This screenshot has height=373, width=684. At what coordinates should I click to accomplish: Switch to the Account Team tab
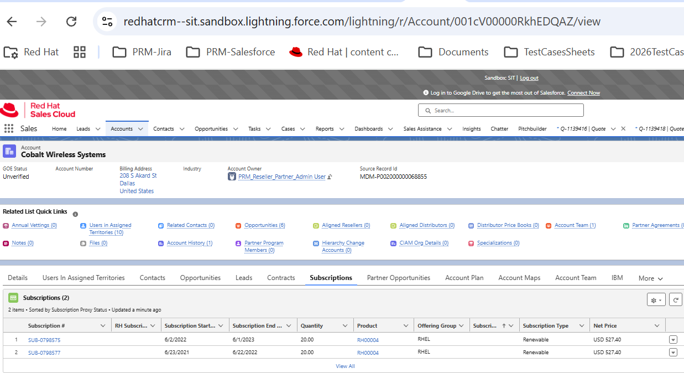(576, 278)
